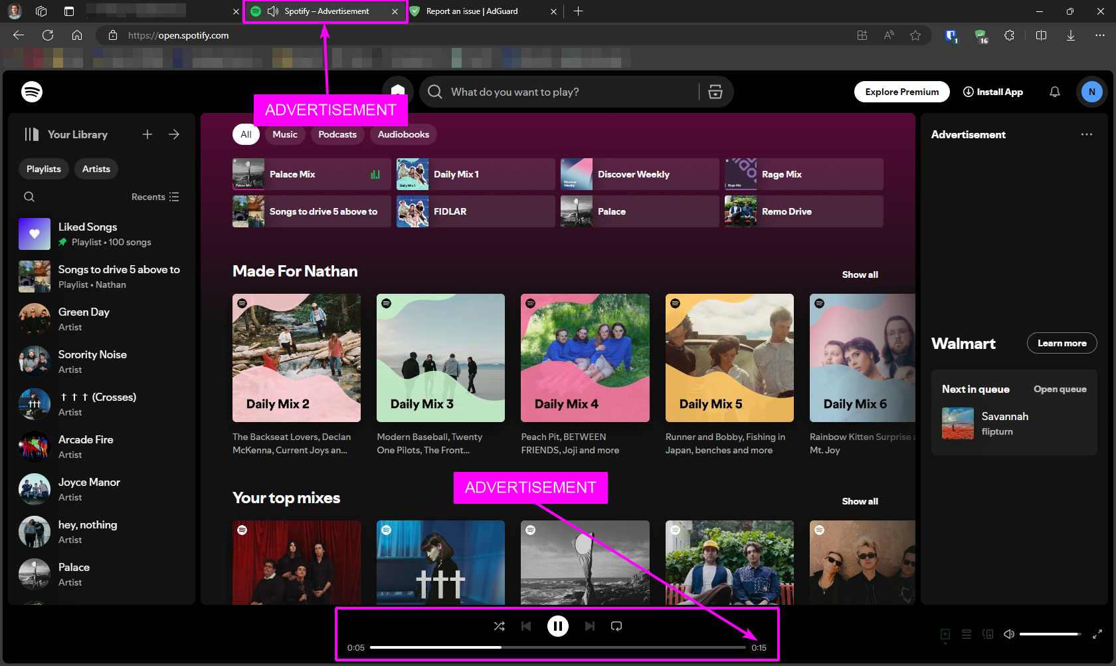Open the queue icon
This screenshot has height=666, width=1116.
(967, 634)
